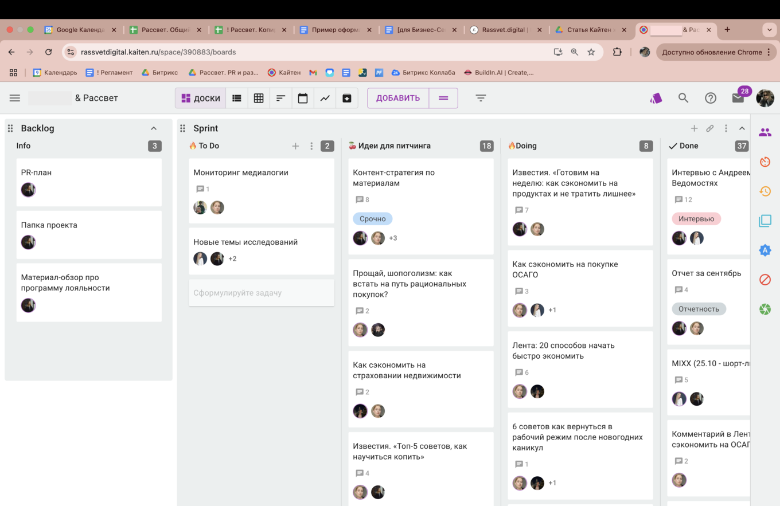The height and width of the screenshot is (506, 780).
Task: Collapse the Backlog board
Action: (x=154, y=128)
